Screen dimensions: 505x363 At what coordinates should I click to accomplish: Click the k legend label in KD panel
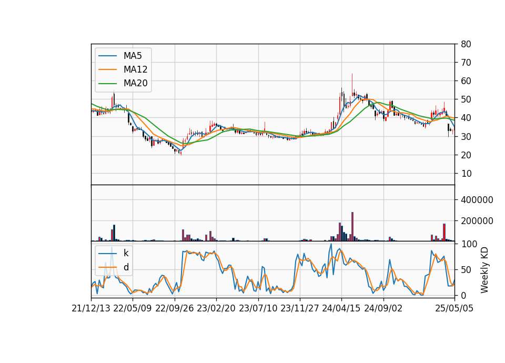tap(126, 253)
